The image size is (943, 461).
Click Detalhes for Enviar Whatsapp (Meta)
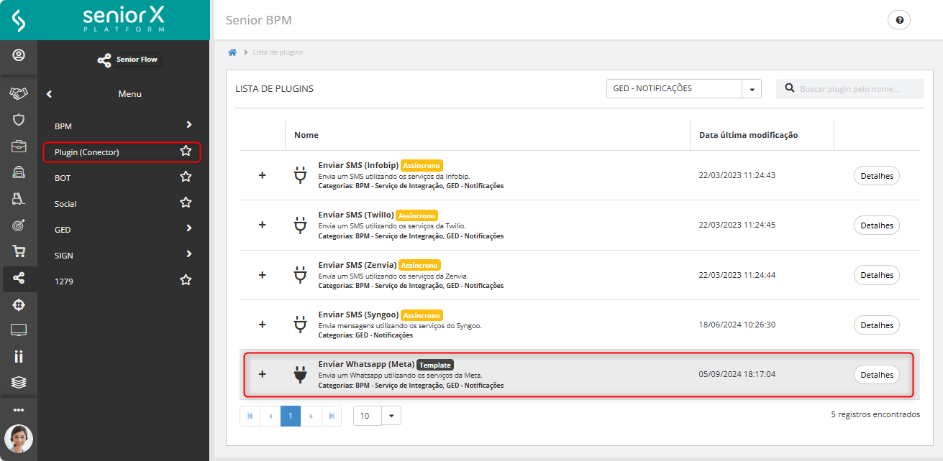[876, 375]
